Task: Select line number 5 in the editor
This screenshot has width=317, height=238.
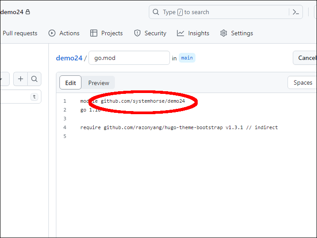Action: tap(65, 136)
